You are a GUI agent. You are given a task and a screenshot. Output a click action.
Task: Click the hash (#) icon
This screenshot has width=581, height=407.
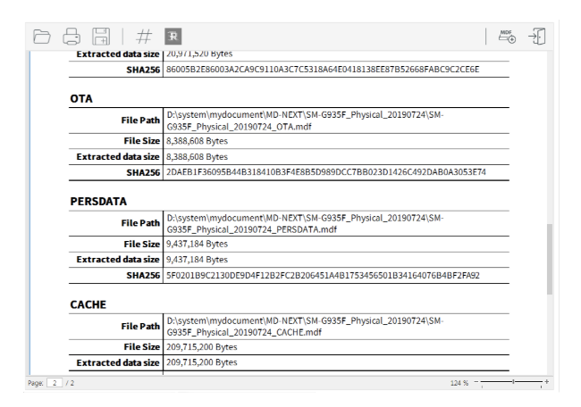pyautogui.click(x=142, y=37)
